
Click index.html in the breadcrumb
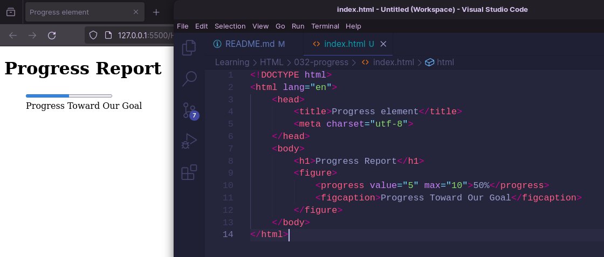point(393,62)
